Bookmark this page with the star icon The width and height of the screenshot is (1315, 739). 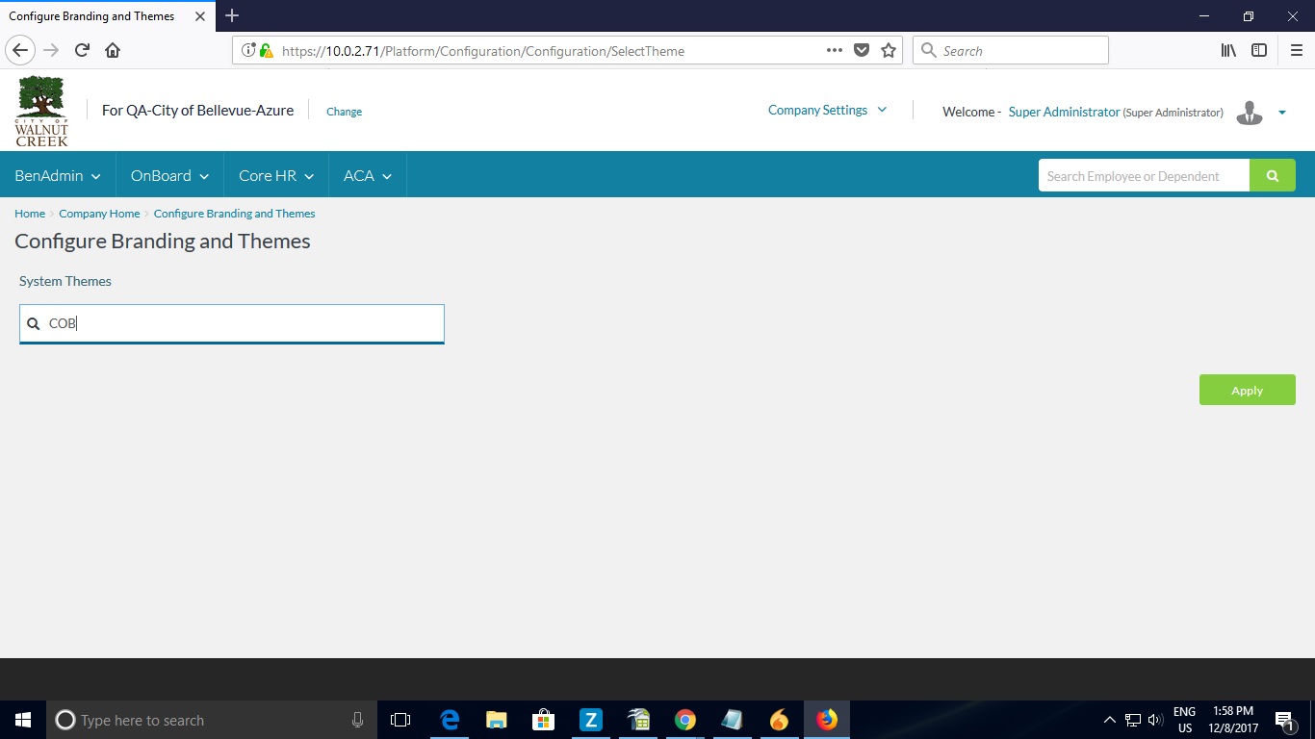click(x=888, y=51)
